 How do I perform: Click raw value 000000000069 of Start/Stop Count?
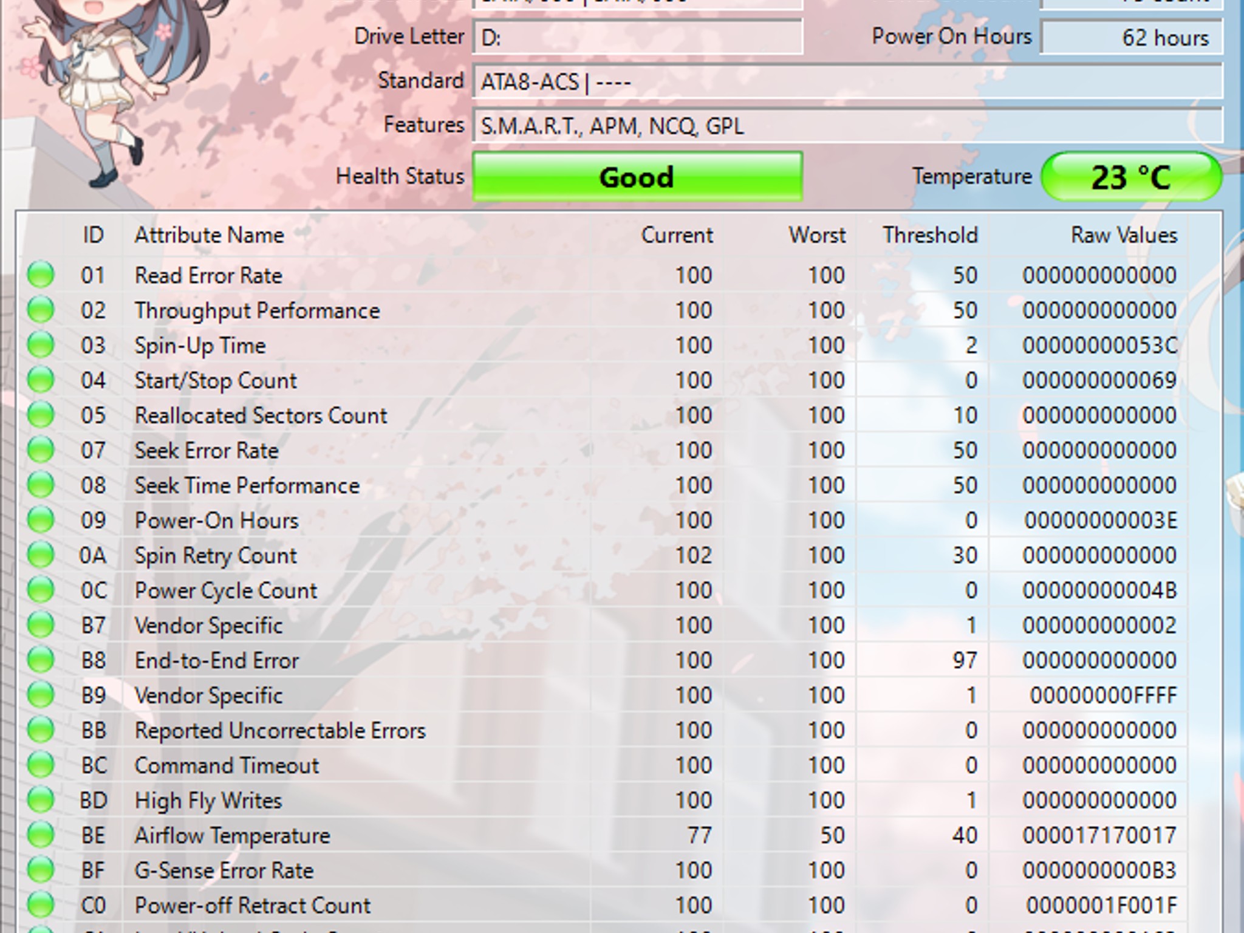[x=1100, y=381]
